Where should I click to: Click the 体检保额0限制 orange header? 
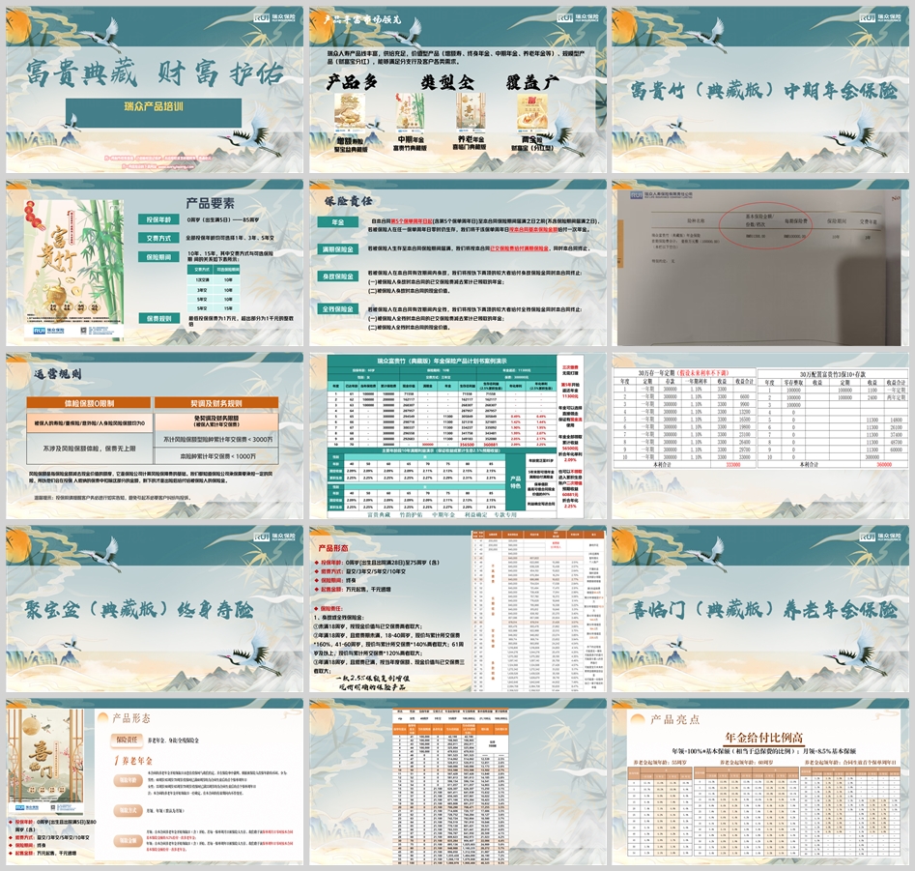point(89,403)
